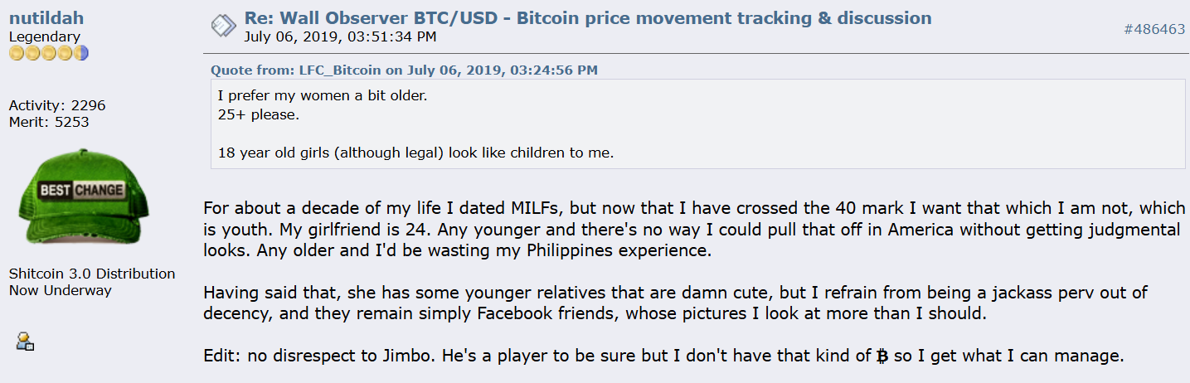Click the BestChange green hat avatar
The height and width of the screenshot is (383, 1190).
[72, 196]
